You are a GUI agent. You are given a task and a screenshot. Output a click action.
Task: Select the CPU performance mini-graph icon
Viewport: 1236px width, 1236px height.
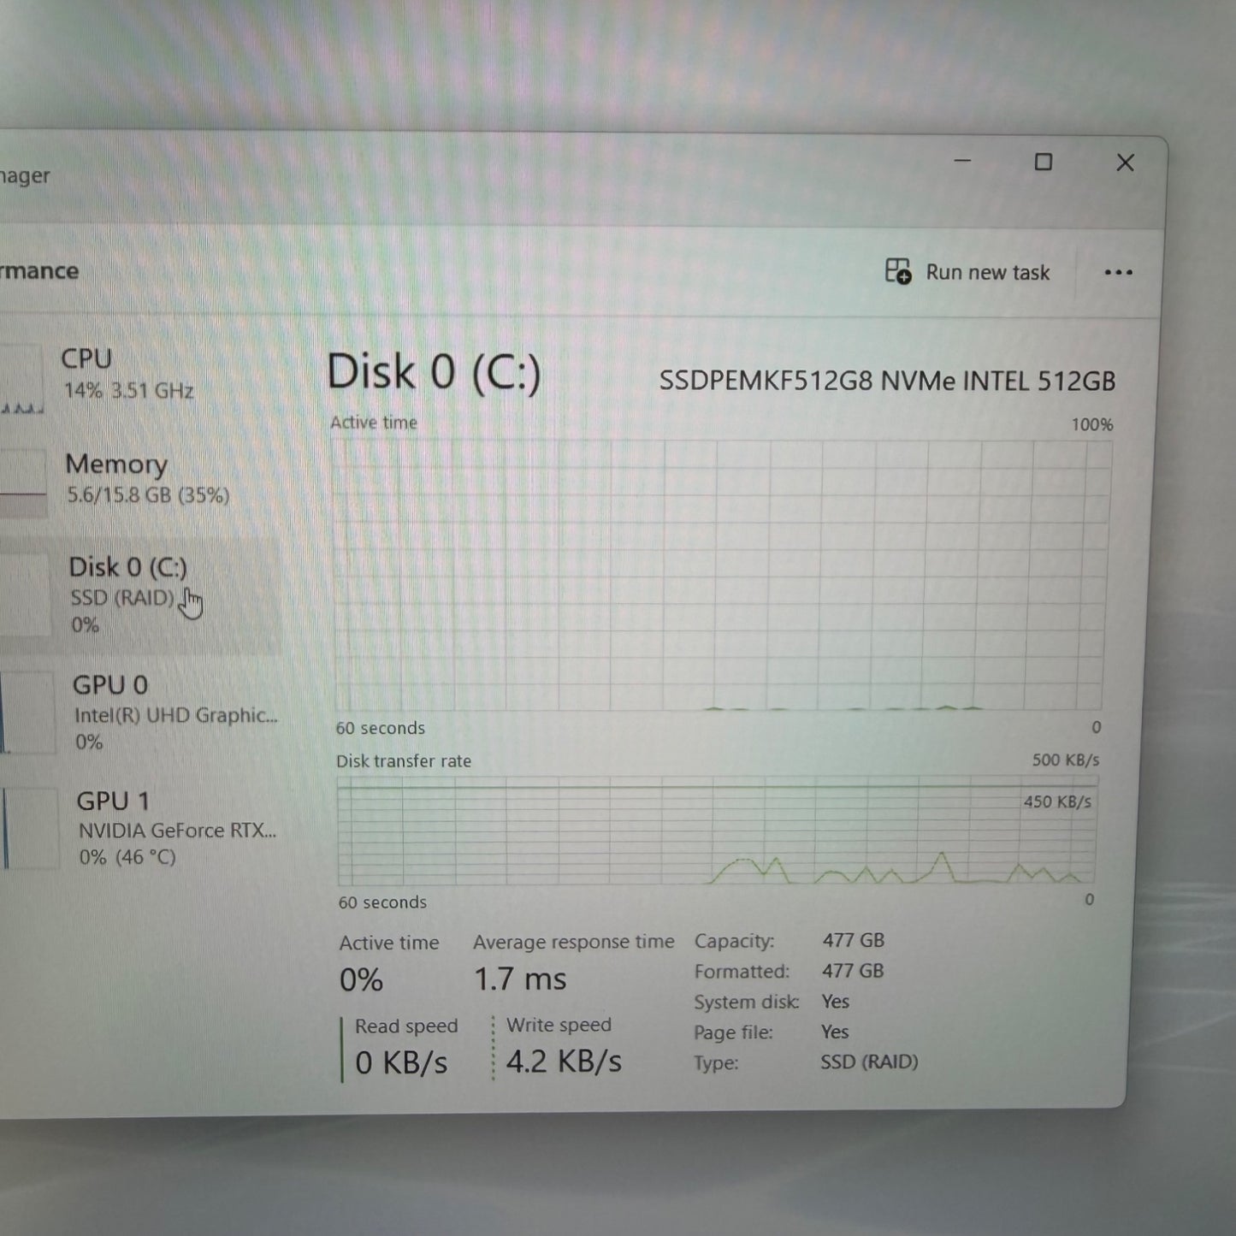(21, 376)
